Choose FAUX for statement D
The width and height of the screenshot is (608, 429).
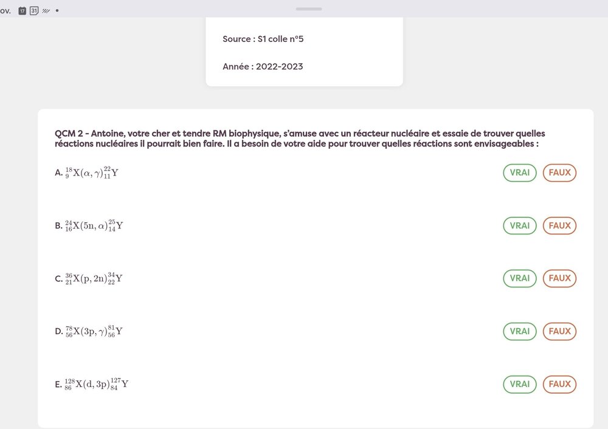pos(559,331)
